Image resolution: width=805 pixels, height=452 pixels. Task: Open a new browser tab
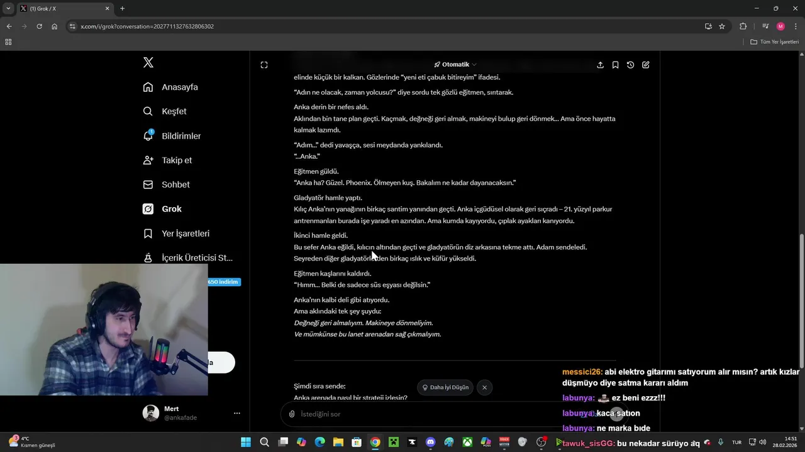(122, 9)
